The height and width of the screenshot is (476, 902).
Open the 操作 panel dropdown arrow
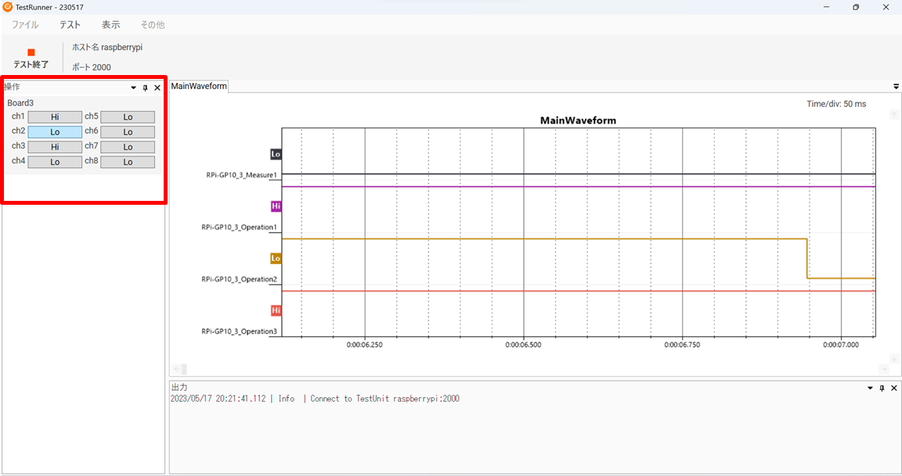tap(133, 88)
